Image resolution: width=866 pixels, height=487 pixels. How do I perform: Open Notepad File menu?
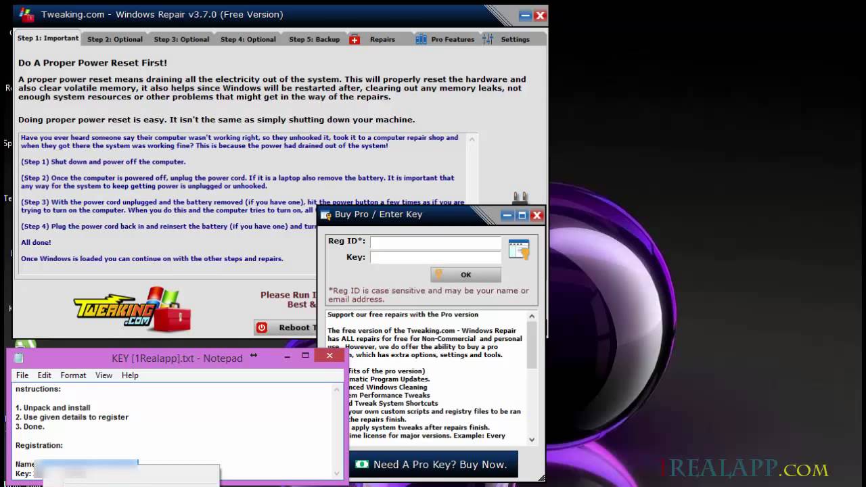click(22, 375)
